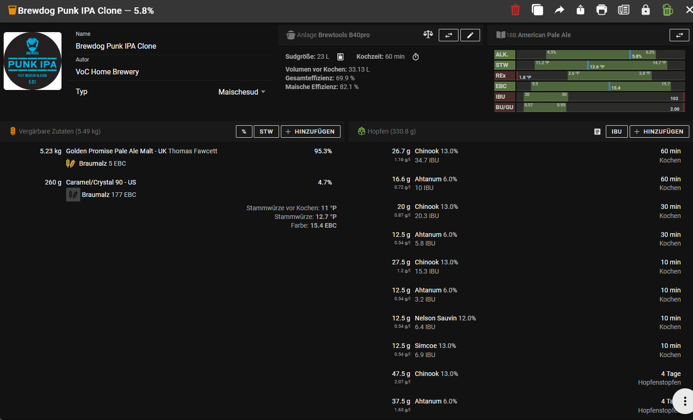Image resolution: width=693 pixels, height=420 pixels.
Task: Click the calculator icon next to Sudgröße
Action: pyautogui.click(x=341, y=57)
